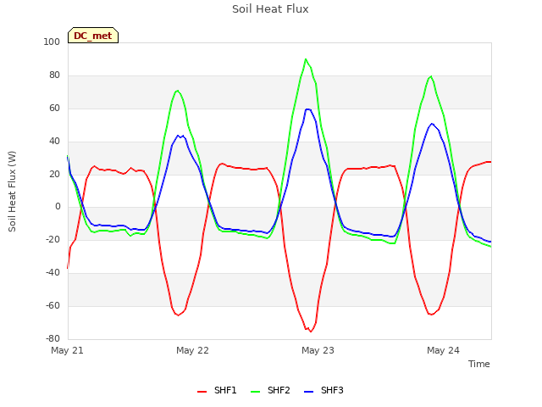Click the red SHF1 legend swatch
Image resolution: width=542 pixels, height=407 pixels.
202,392
